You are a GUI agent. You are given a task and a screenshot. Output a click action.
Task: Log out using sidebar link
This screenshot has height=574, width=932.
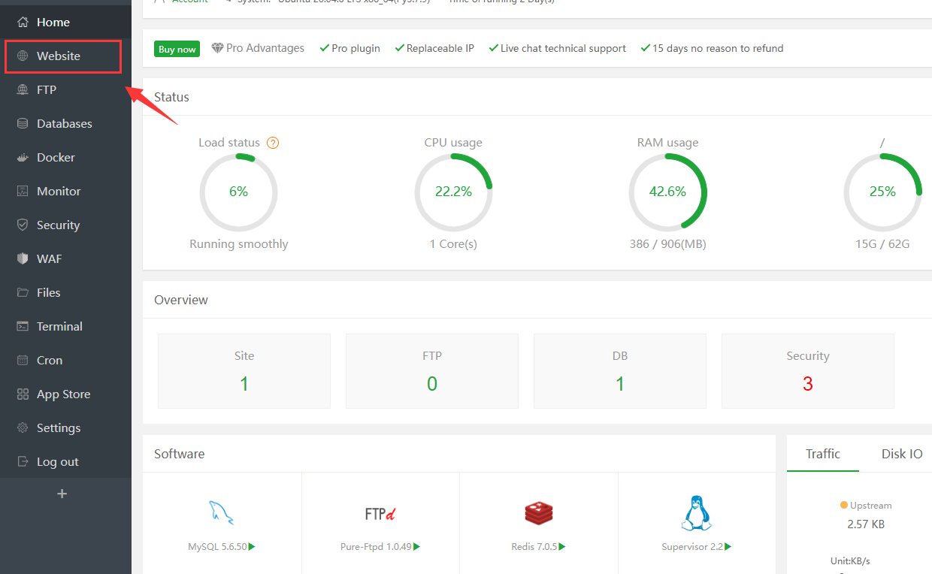pos(57,462)
